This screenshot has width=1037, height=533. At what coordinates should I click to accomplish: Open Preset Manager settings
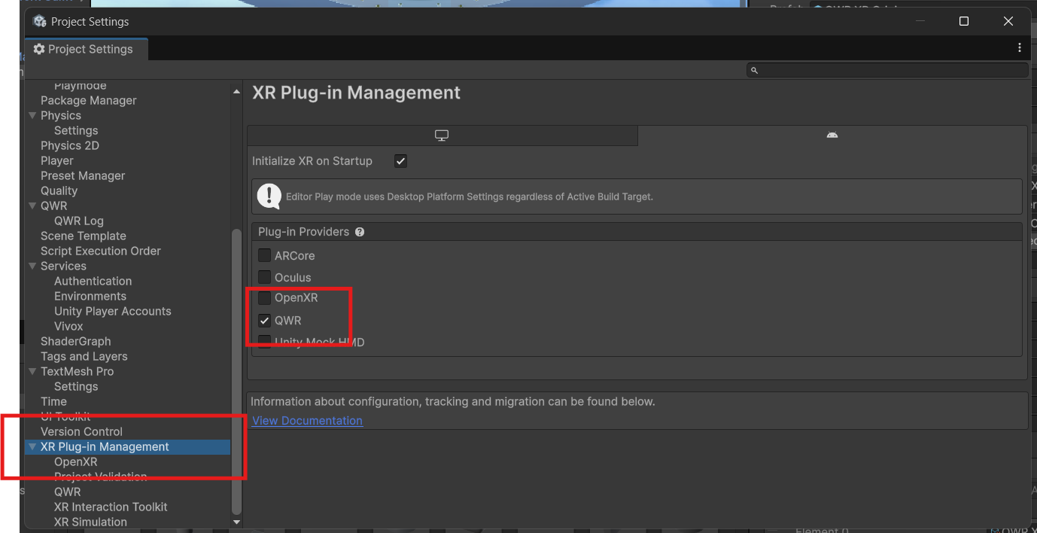(83, 175)
